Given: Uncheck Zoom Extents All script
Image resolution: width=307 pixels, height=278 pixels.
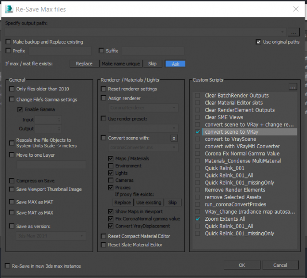Looking at the screenshot, I should point(198,219).
